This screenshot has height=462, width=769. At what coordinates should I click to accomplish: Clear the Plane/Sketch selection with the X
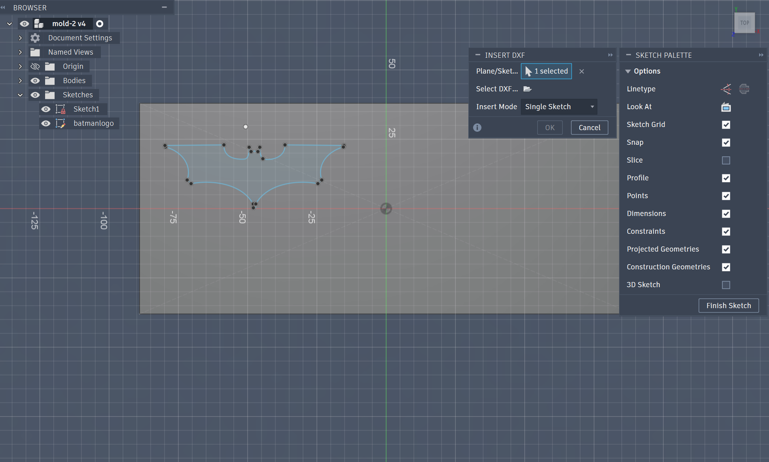[x=581, y=71]
